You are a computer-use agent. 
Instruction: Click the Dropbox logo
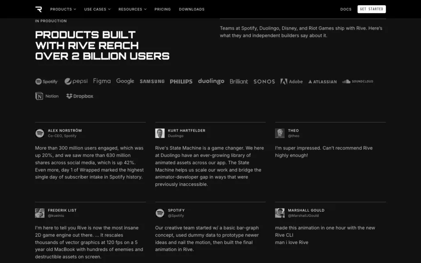[80, 96]
